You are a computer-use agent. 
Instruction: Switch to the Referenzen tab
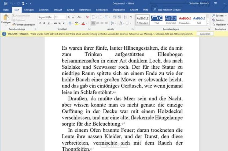[x=85, y=10]
